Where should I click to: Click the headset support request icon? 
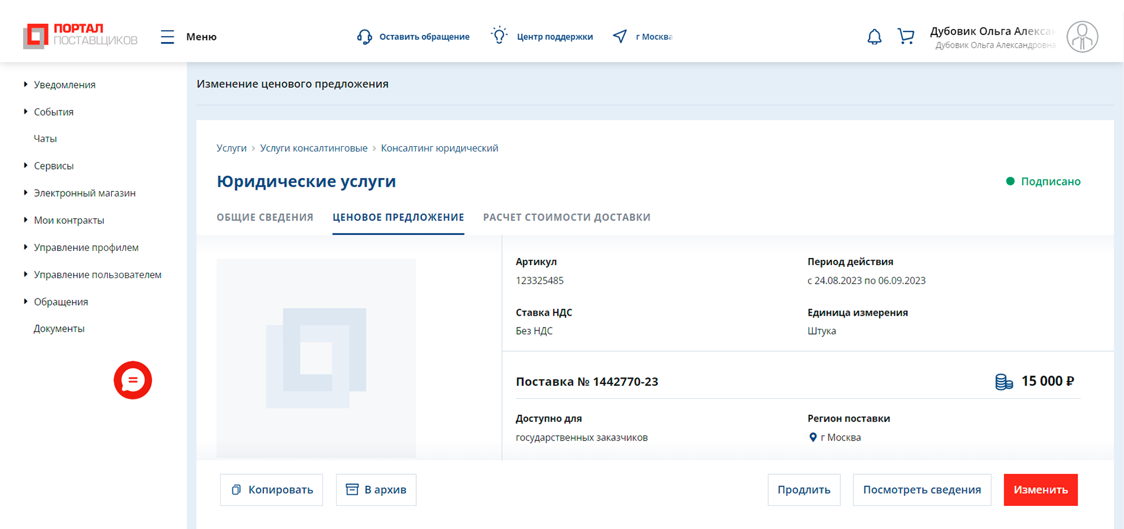point(365,37)
